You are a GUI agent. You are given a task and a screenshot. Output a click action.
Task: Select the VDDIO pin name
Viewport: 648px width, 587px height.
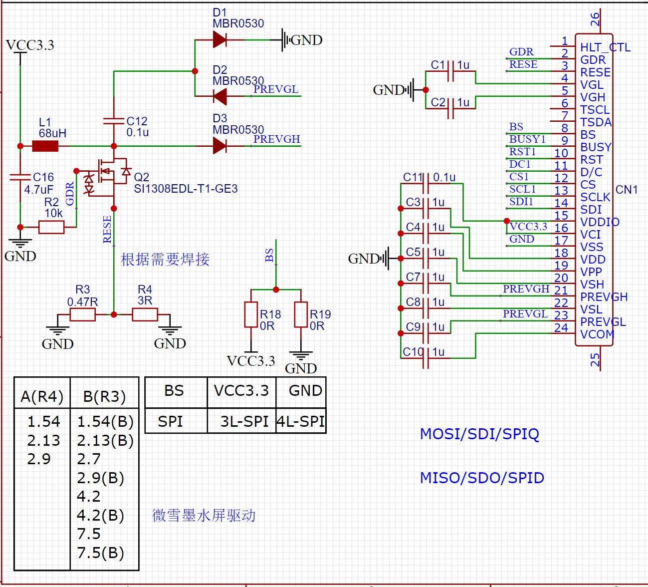point(600,222)
